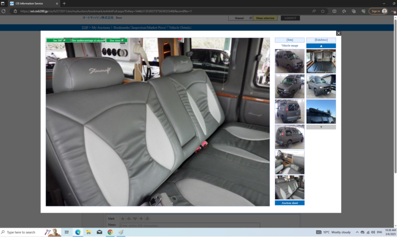
Task: View exhibitor thumbnail of van parked outdoors
Action: point(321,86)
